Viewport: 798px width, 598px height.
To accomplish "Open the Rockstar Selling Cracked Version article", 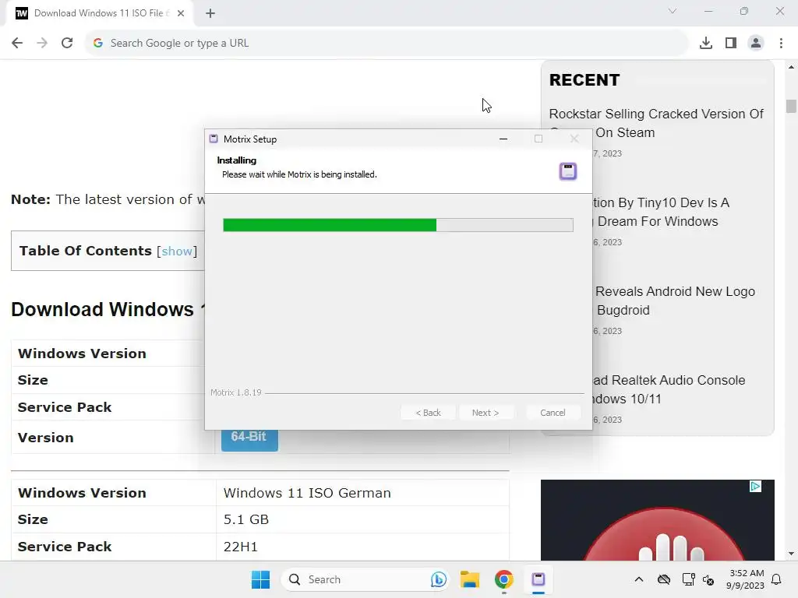I will coord(656,123).
